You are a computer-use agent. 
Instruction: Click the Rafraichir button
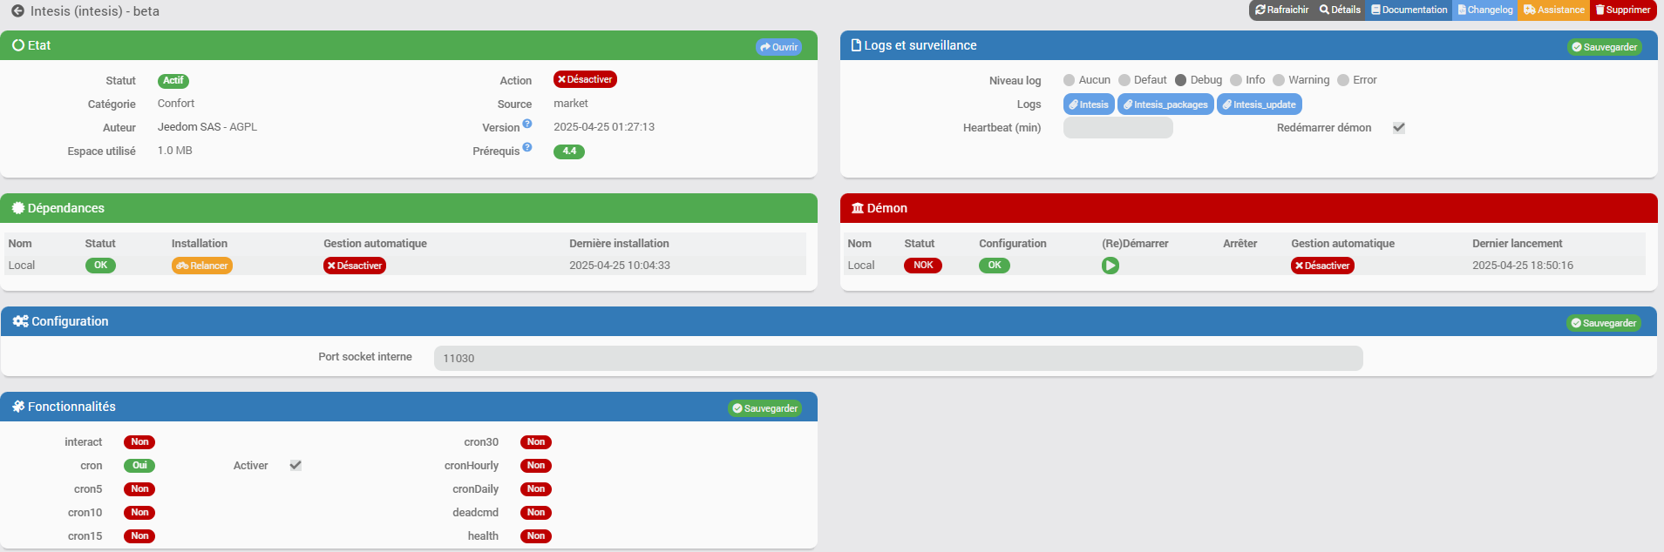pos(1281,10)
